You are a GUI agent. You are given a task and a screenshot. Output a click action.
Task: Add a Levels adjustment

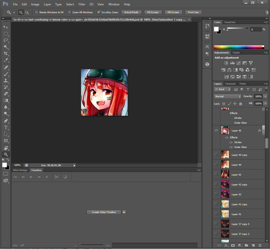point(233,63)
